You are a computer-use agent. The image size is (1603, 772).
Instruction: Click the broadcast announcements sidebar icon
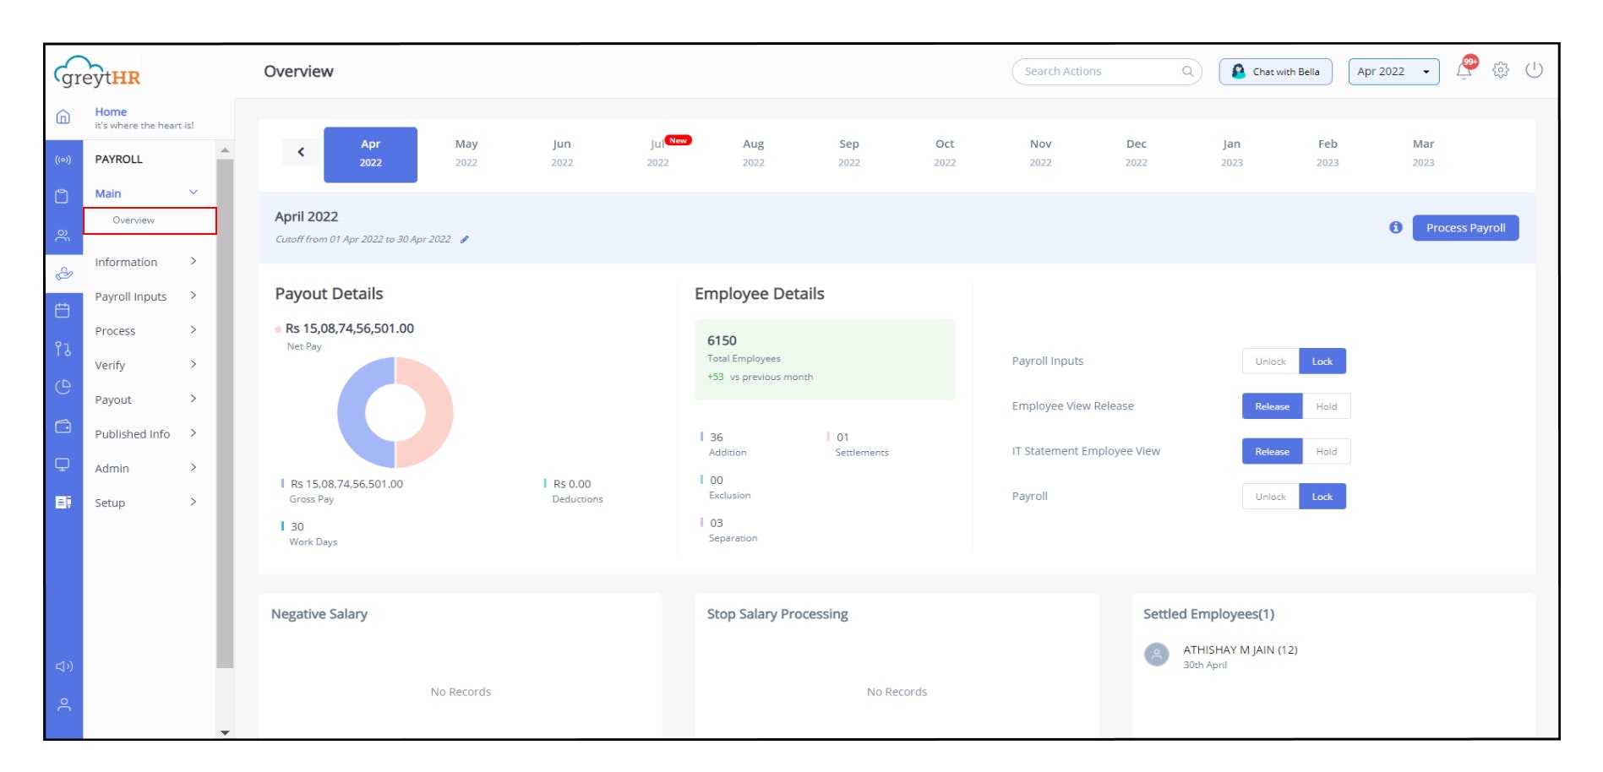63,159
